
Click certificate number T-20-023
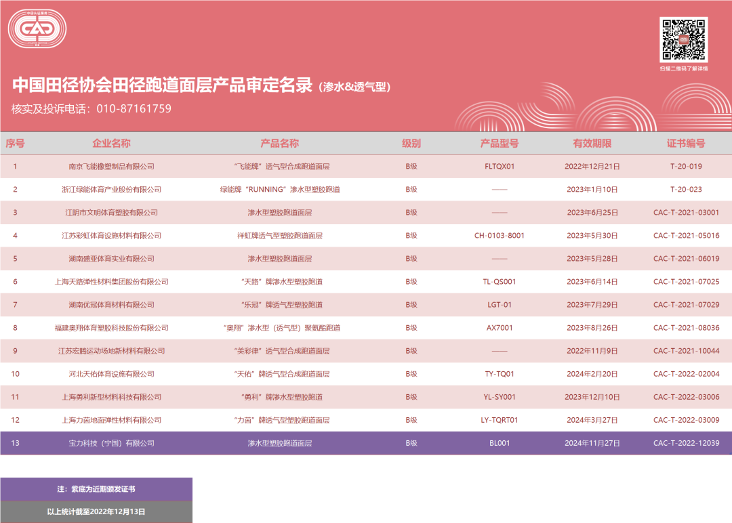click(x=686, y=190)
